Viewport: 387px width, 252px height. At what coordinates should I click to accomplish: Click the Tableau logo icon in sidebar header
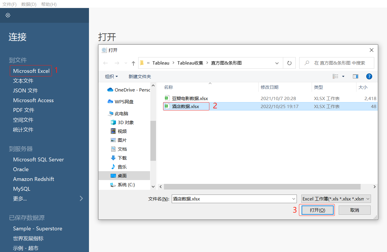coord(8,15)
